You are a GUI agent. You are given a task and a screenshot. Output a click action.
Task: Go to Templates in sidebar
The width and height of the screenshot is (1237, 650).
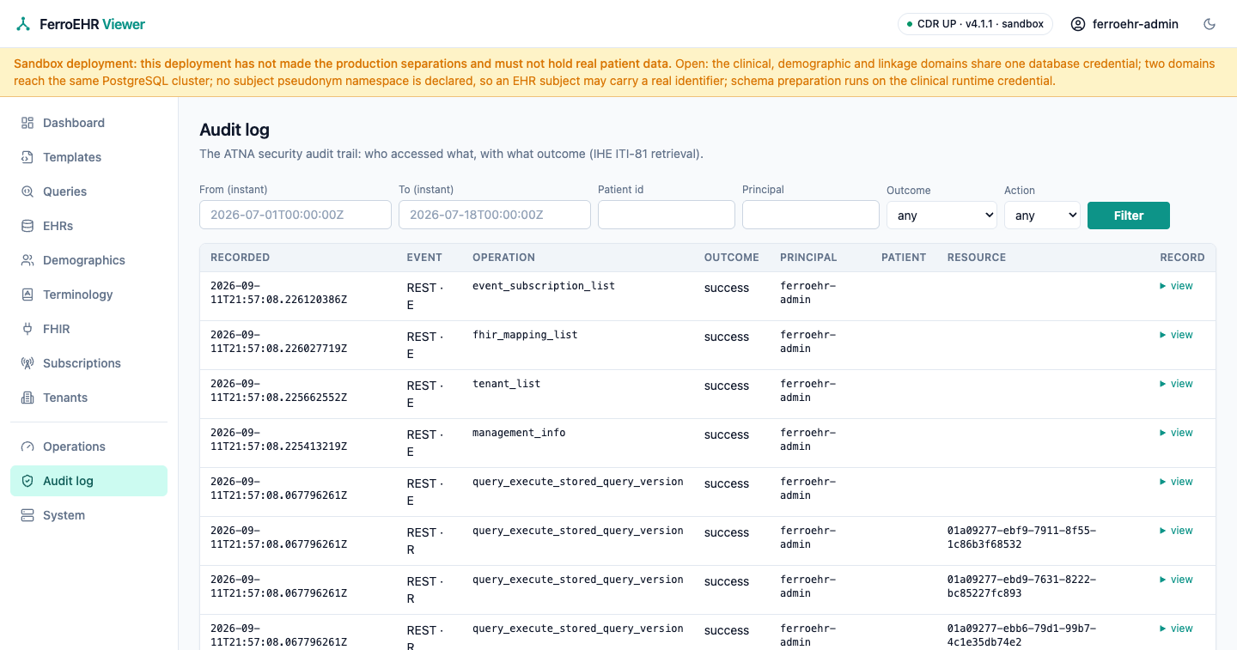click(x=88, y=157)
